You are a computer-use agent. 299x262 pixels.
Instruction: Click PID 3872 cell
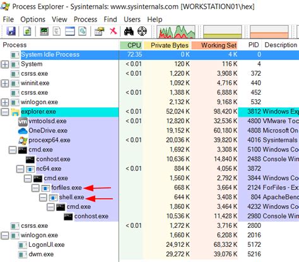[x=254, y=169]
